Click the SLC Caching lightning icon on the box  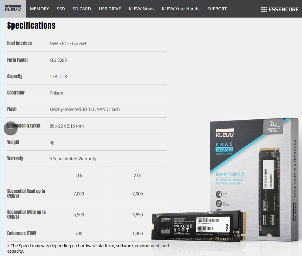219,203
